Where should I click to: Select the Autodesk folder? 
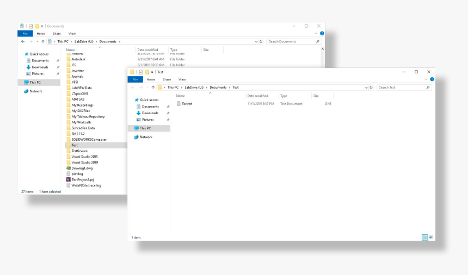[78, 59]
